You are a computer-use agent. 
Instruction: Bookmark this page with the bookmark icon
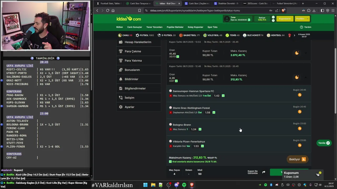coord(140,10)
